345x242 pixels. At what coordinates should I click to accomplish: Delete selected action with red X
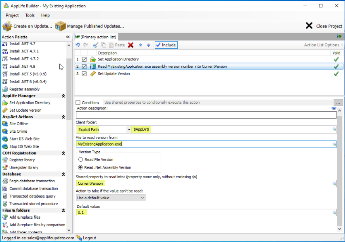point(131,45)
